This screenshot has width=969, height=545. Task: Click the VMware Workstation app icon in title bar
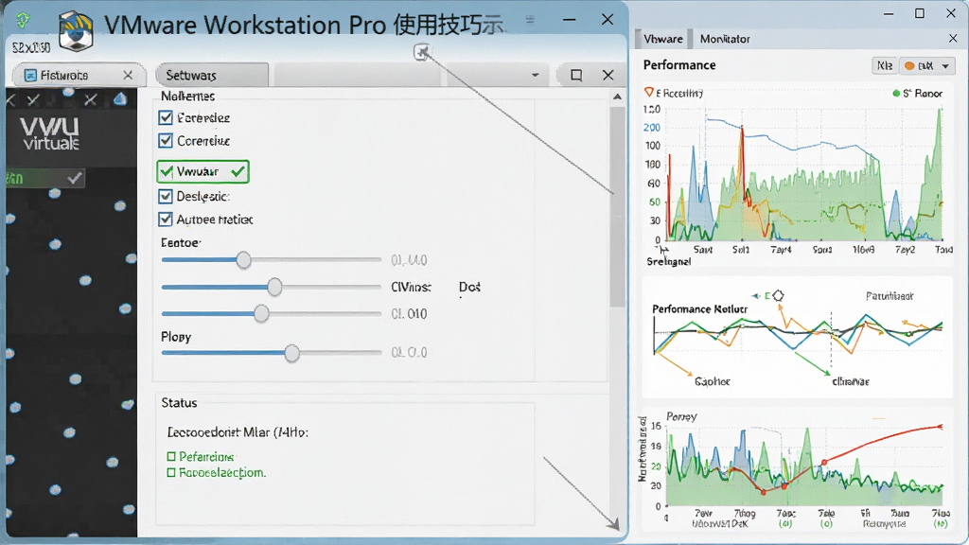[x=76, y=31]
